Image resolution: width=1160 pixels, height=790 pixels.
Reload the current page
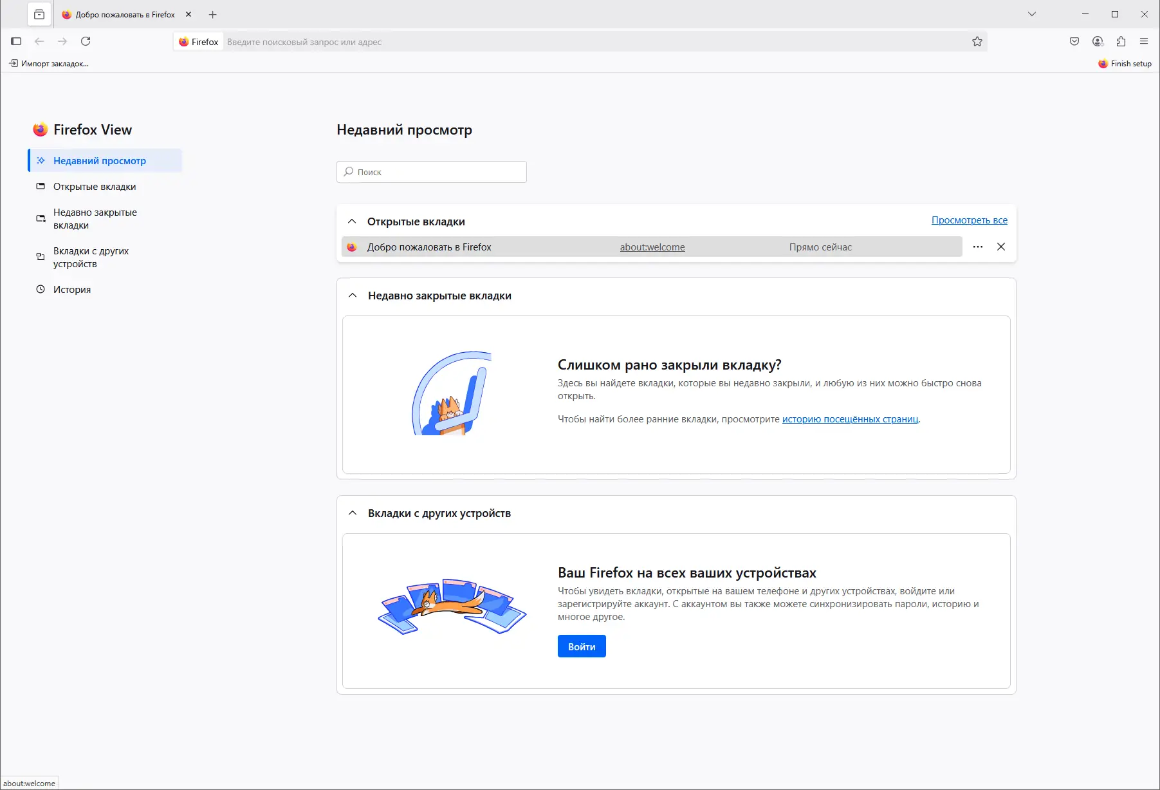click(x=86, y=41)
